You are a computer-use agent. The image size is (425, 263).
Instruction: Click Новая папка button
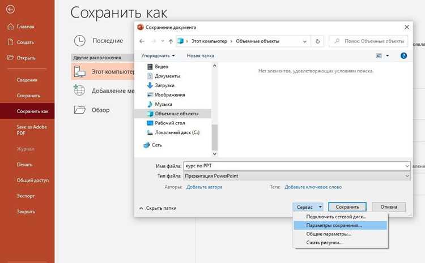tap(200, 55)
